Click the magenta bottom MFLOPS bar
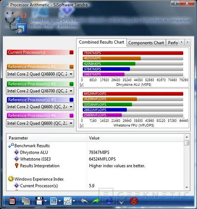This screenshot has width=197, height=209. (102, 115)
